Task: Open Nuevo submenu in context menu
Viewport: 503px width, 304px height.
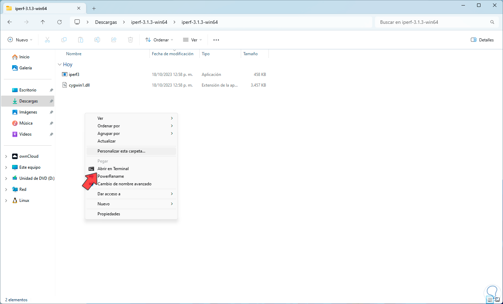Action: pos(131,204)
